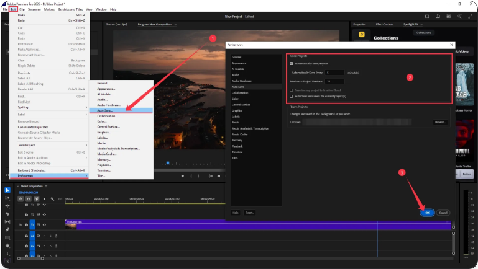Viewport: 478px width, 269px height.
Task: Select the Type tool
Action: pyautogui.click(x=7, y=254)
